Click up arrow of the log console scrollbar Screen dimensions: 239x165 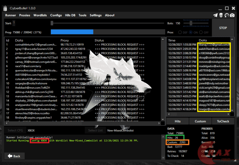[x=163, y=137]
